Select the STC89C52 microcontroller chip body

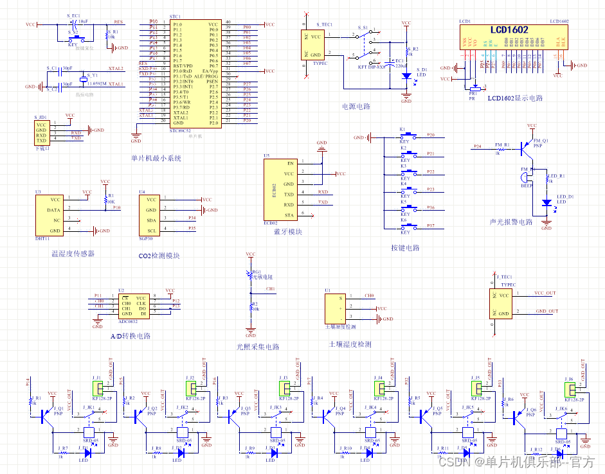tap(195, 74)
